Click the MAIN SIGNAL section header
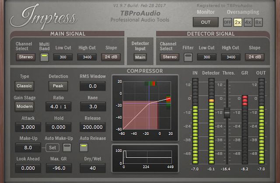The height and width of the screenshot is (183, 280). (68, 34)
